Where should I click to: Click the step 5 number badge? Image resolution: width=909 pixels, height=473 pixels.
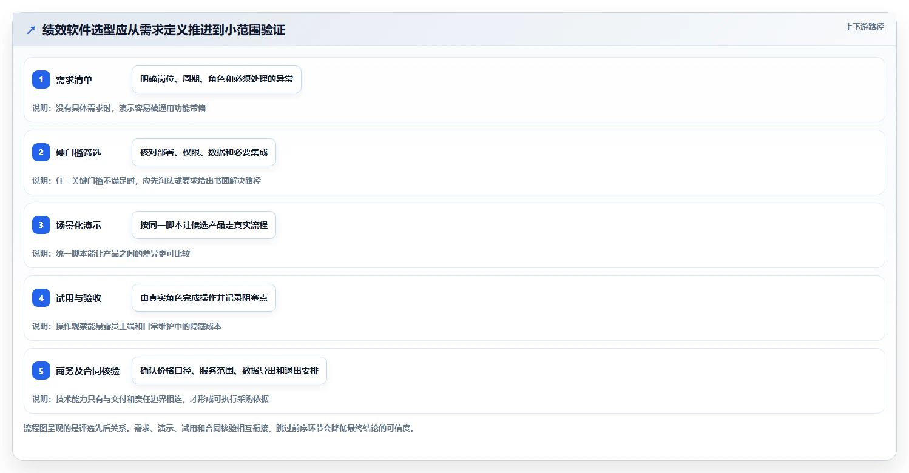[x=41, y=371]
